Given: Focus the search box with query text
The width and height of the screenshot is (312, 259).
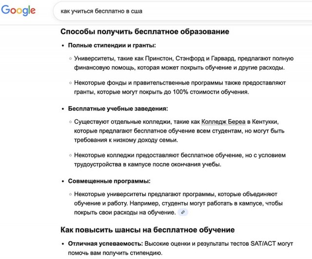Looking at the screenshot, I should 182,11.
